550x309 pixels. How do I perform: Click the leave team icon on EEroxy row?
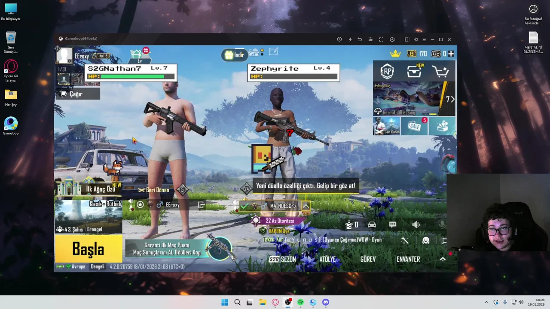pyautogui.click(x=201, y=205)
